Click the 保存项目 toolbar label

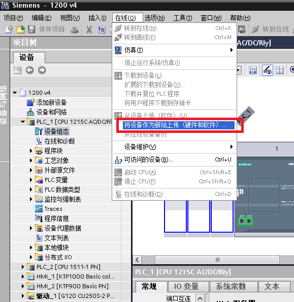click(52, 29)
